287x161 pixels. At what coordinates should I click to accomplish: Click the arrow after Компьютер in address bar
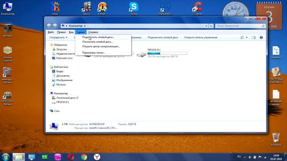pos(85,26)
